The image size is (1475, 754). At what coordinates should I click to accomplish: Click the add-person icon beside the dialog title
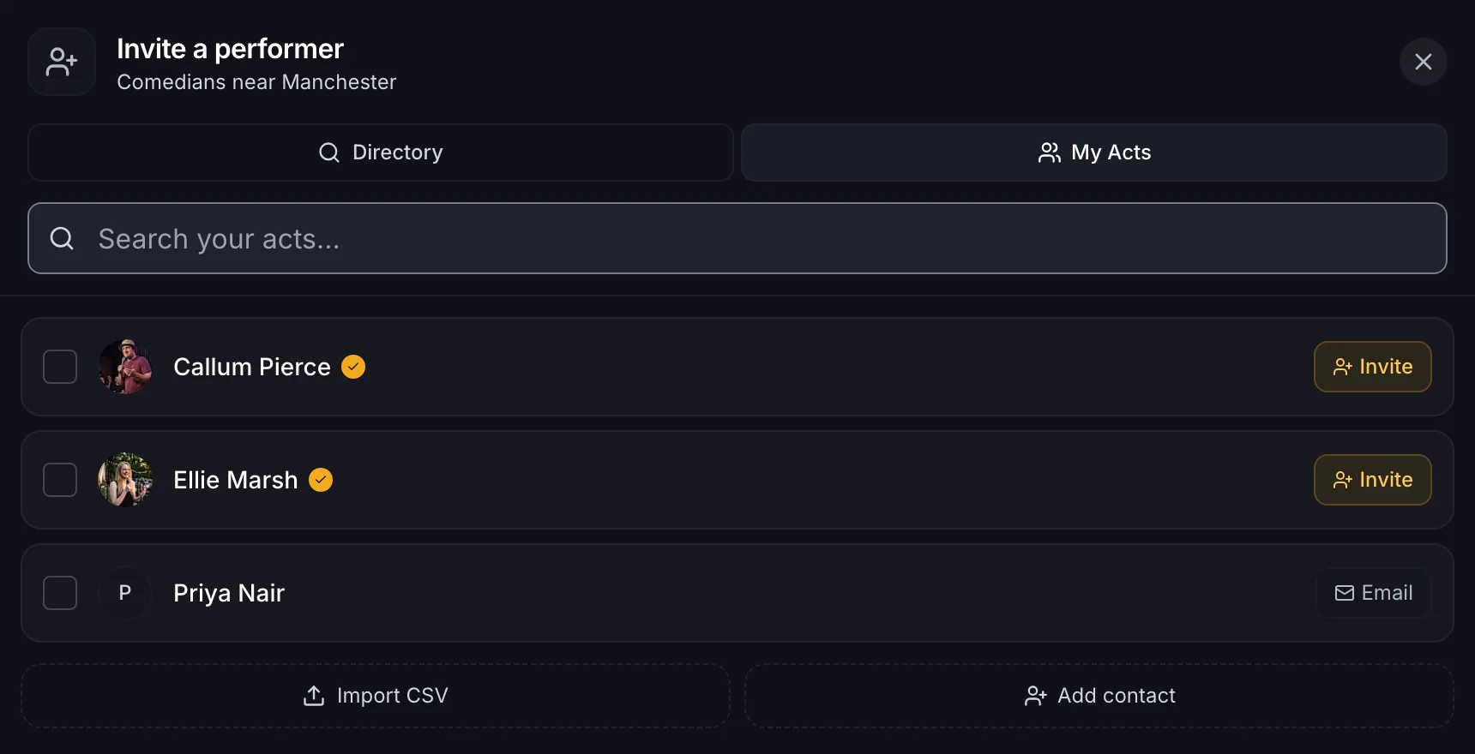pyautogui.click(x=62, y=62)
